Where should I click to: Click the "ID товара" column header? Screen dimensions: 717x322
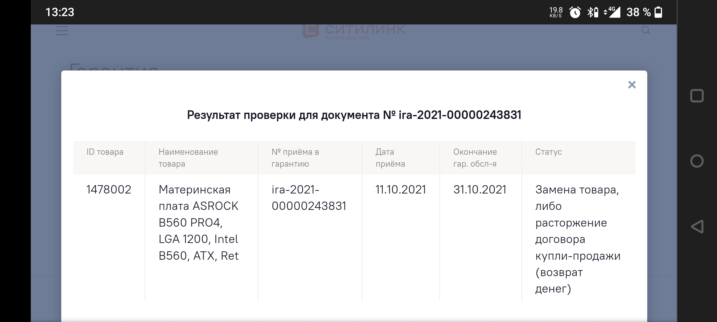coord(105,152)
